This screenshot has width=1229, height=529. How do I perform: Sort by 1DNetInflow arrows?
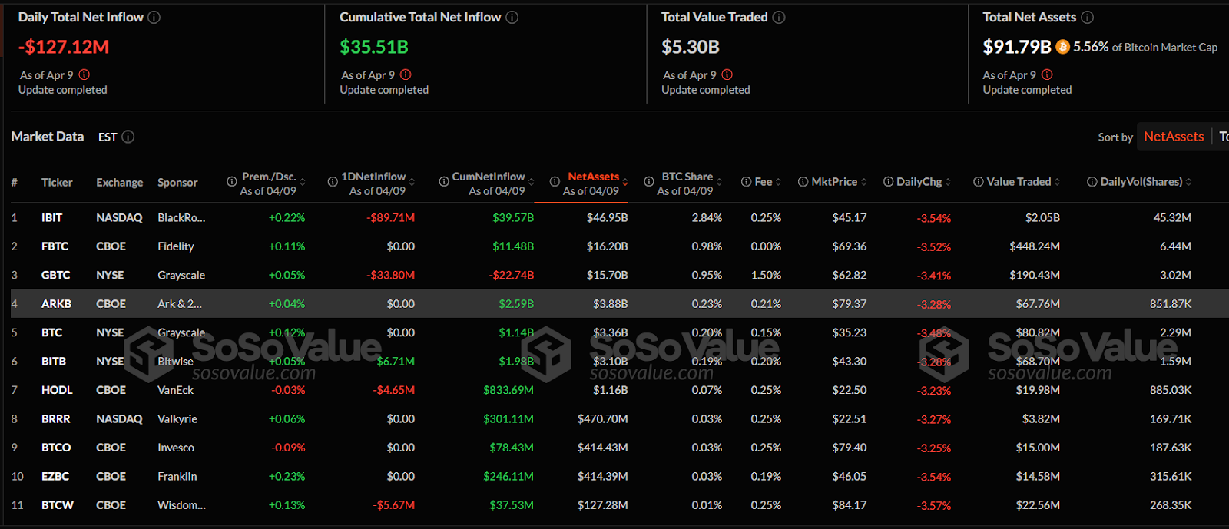point(412,182)
